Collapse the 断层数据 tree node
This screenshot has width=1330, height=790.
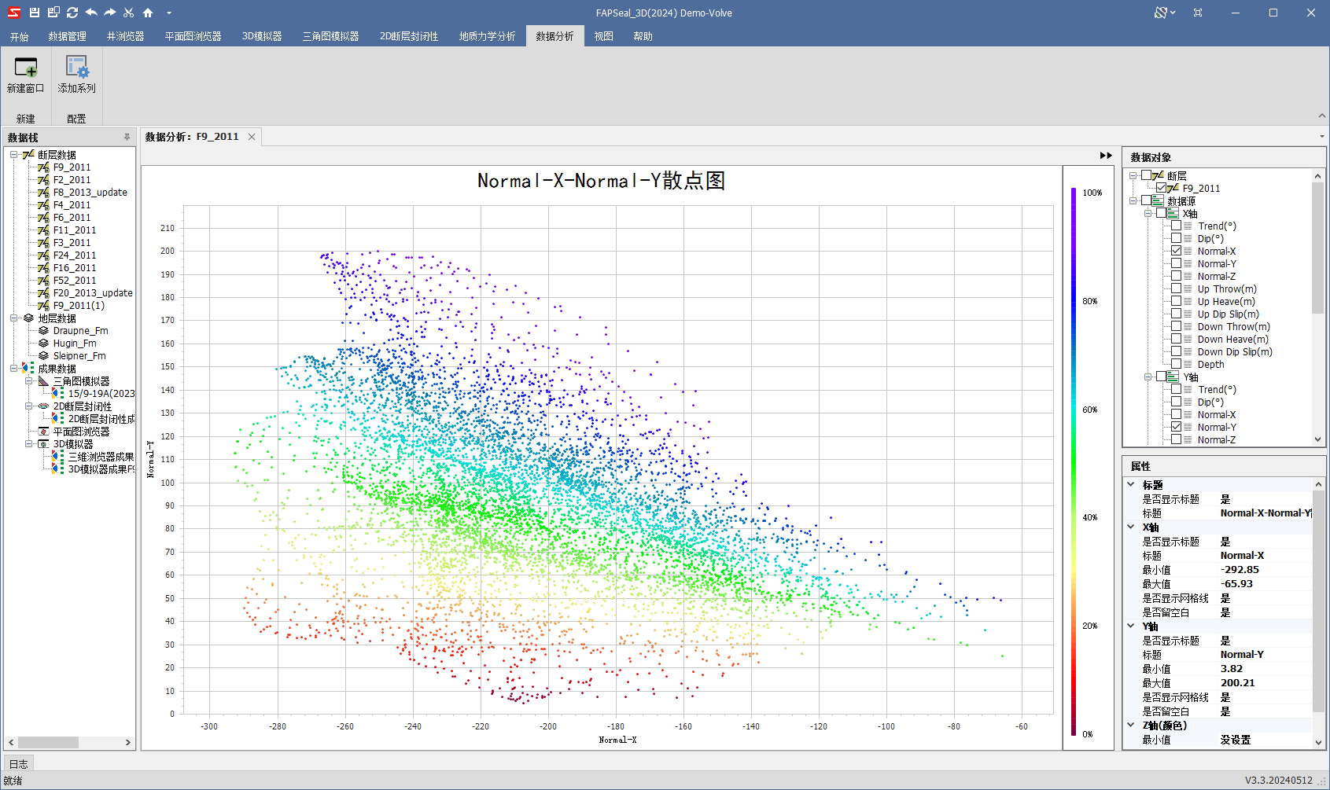13,155
